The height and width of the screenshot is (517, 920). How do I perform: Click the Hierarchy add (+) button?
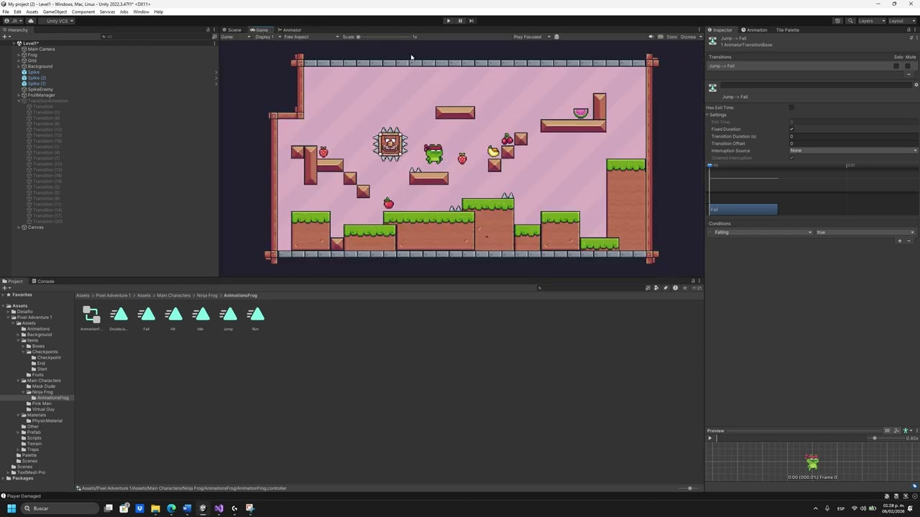pyautogui.click(x=5, y=37)
